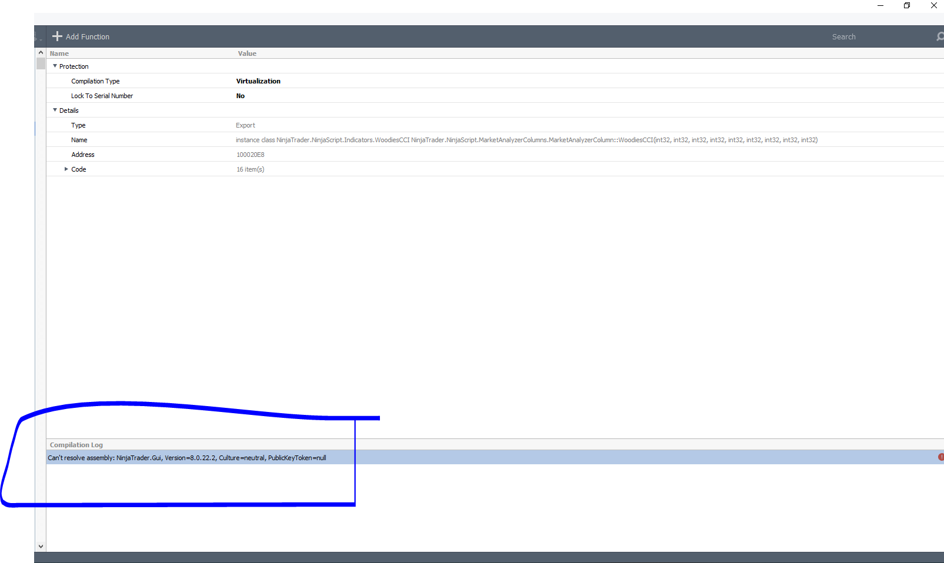Select the Address row in Details
The width and height of the screenshot is (944, 563).
click(x=83, y=155)
